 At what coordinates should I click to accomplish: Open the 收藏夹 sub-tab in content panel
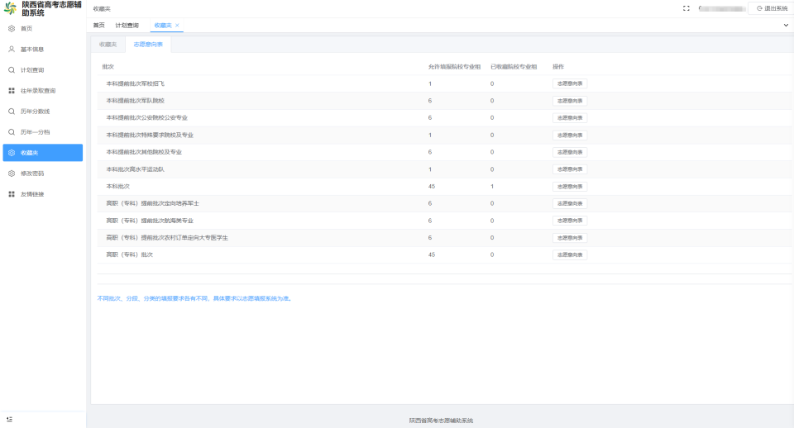108,45
